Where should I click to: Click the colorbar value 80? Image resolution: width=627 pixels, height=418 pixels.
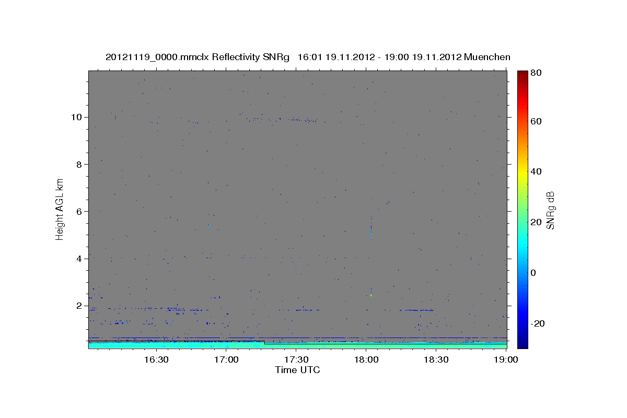[x=536, y=73]
